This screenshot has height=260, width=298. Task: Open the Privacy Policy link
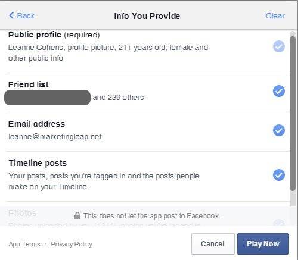(72, 244)
